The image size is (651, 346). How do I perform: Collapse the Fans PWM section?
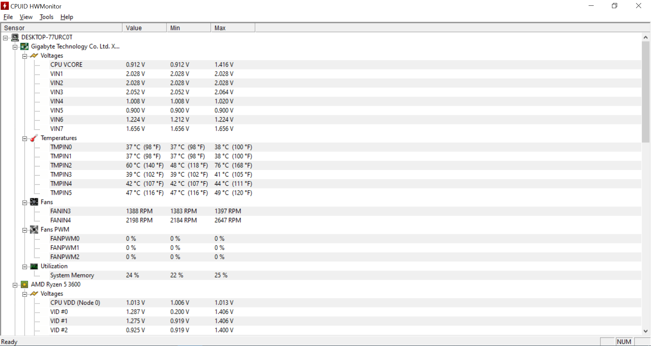25,230
